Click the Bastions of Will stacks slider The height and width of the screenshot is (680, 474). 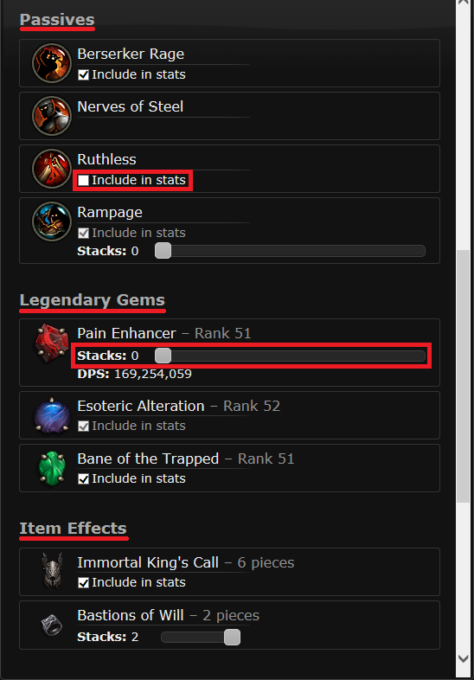pos(201,637)
